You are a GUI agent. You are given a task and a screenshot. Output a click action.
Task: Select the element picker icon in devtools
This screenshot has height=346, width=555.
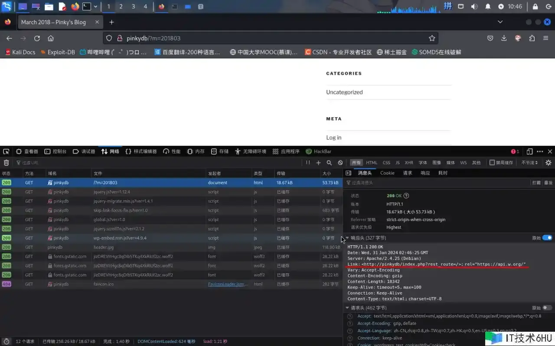[6, 151]
